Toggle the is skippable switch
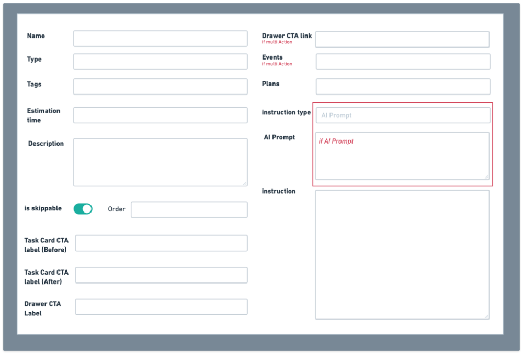Screen dimensions: 523x354 (x=83, y=209)
